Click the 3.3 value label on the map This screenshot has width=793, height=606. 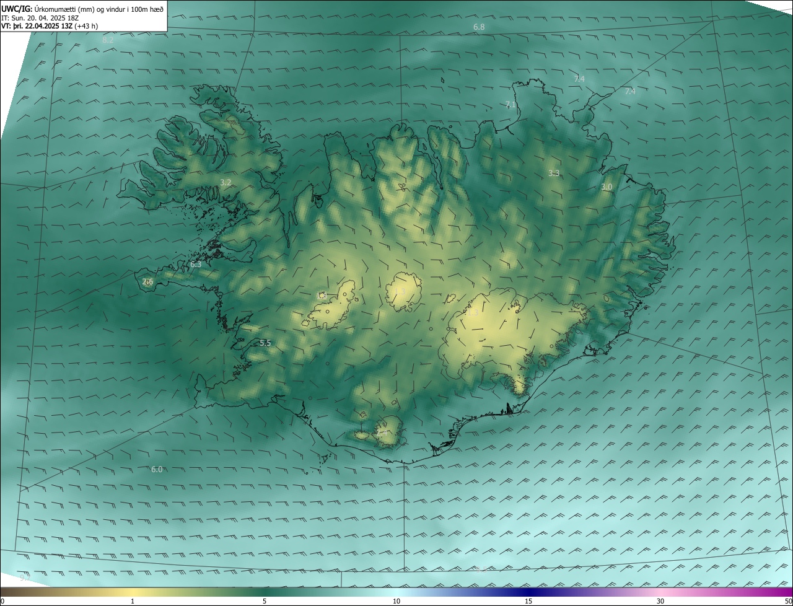pos(554,173)
